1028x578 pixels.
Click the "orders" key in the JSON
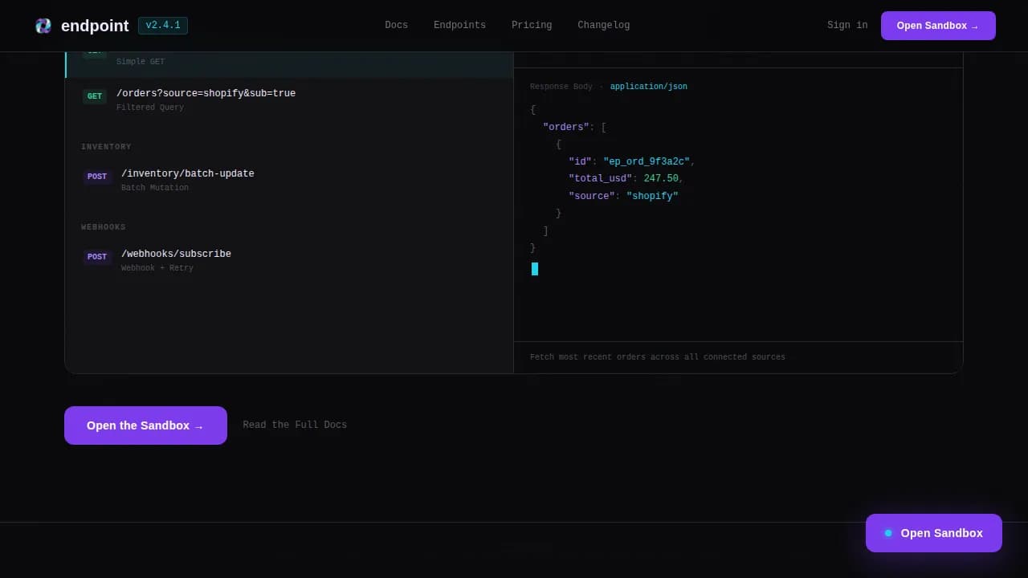(x=566, y=127)
